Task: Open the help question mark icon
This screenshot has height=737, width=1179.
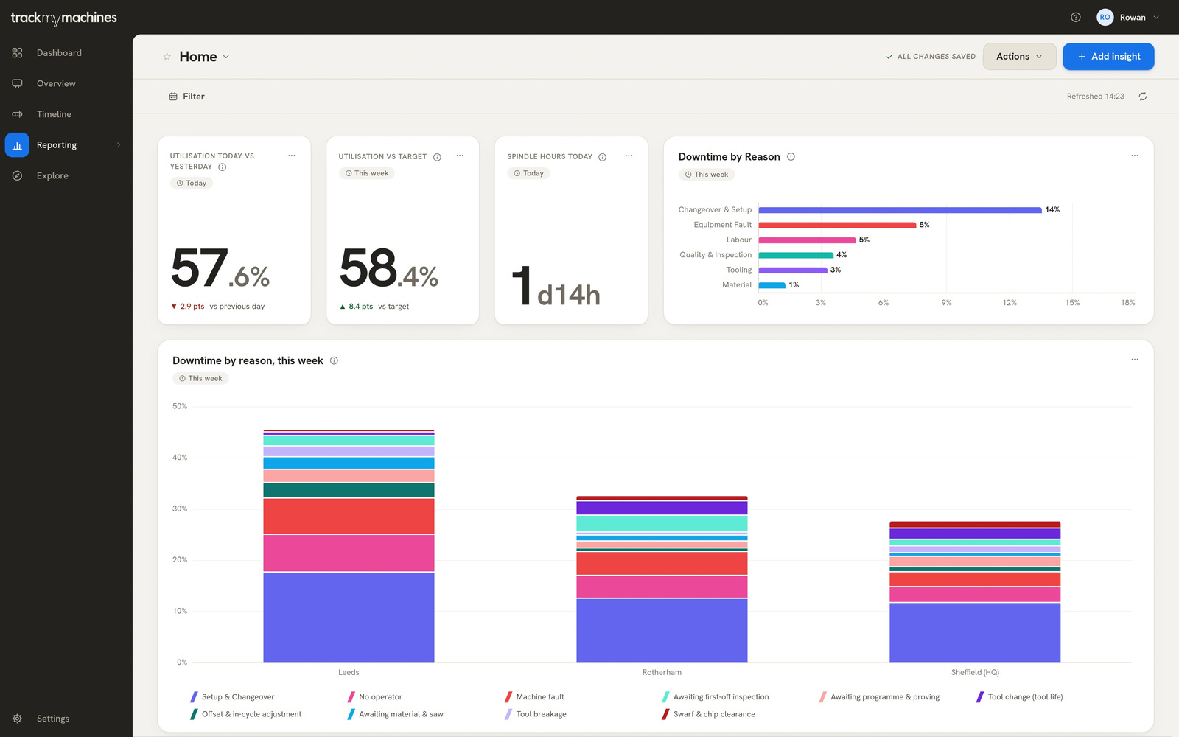Action: tap(1076, 18)
